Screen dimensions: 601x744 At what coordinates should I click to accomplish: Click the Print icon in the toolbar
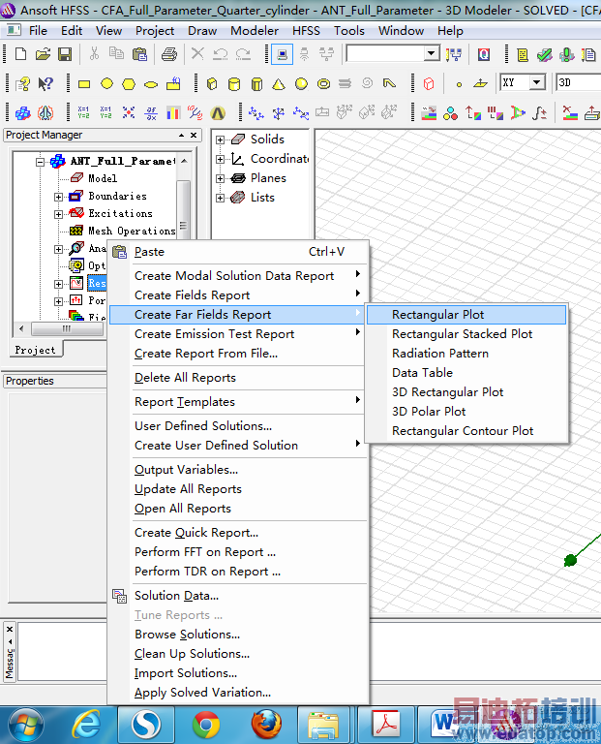[x=169, y=53]
